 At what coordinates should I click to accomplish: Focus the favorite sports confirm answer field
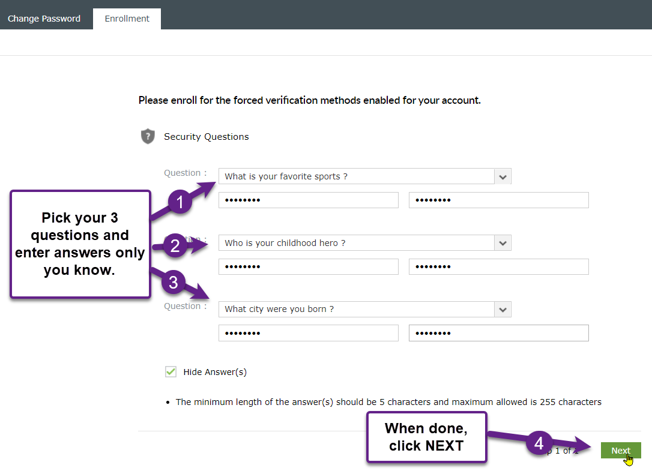(498, 200)
